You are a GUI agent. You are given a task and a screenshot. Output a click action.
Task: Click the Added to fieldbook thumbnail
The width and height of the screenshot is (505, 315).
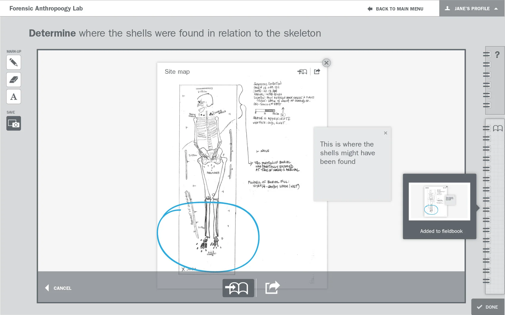tap(439, 201)
